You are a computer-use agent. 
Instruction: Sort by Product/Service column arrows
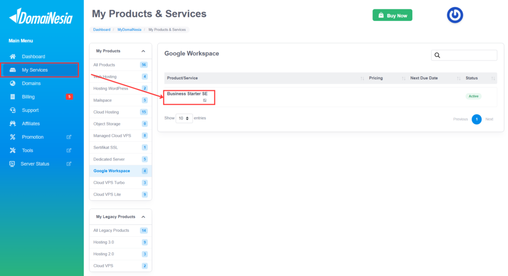(362, 78)
